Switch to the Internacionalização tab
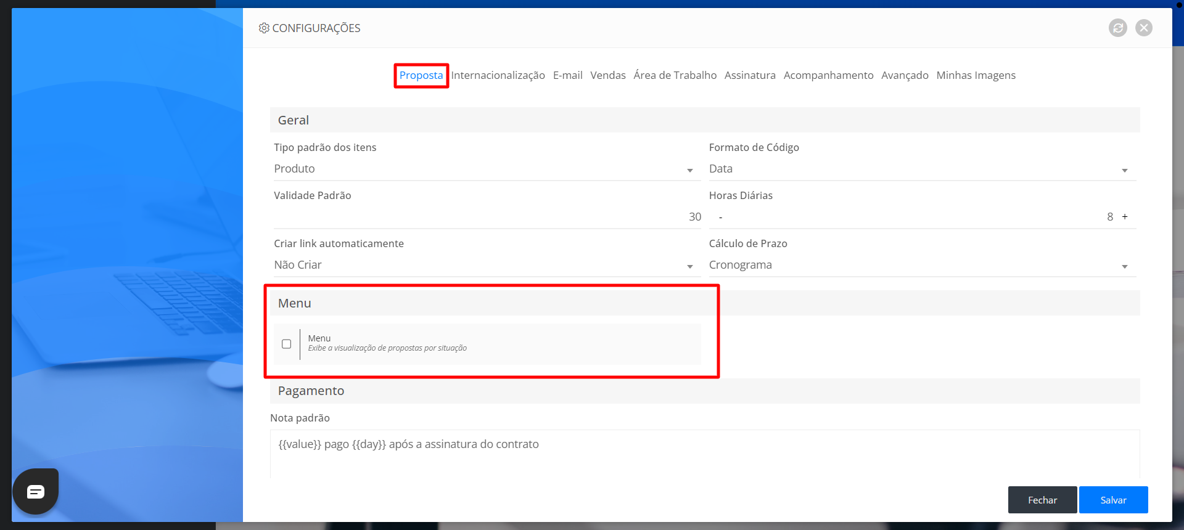1184x530 pixels. tap(498, 75)
